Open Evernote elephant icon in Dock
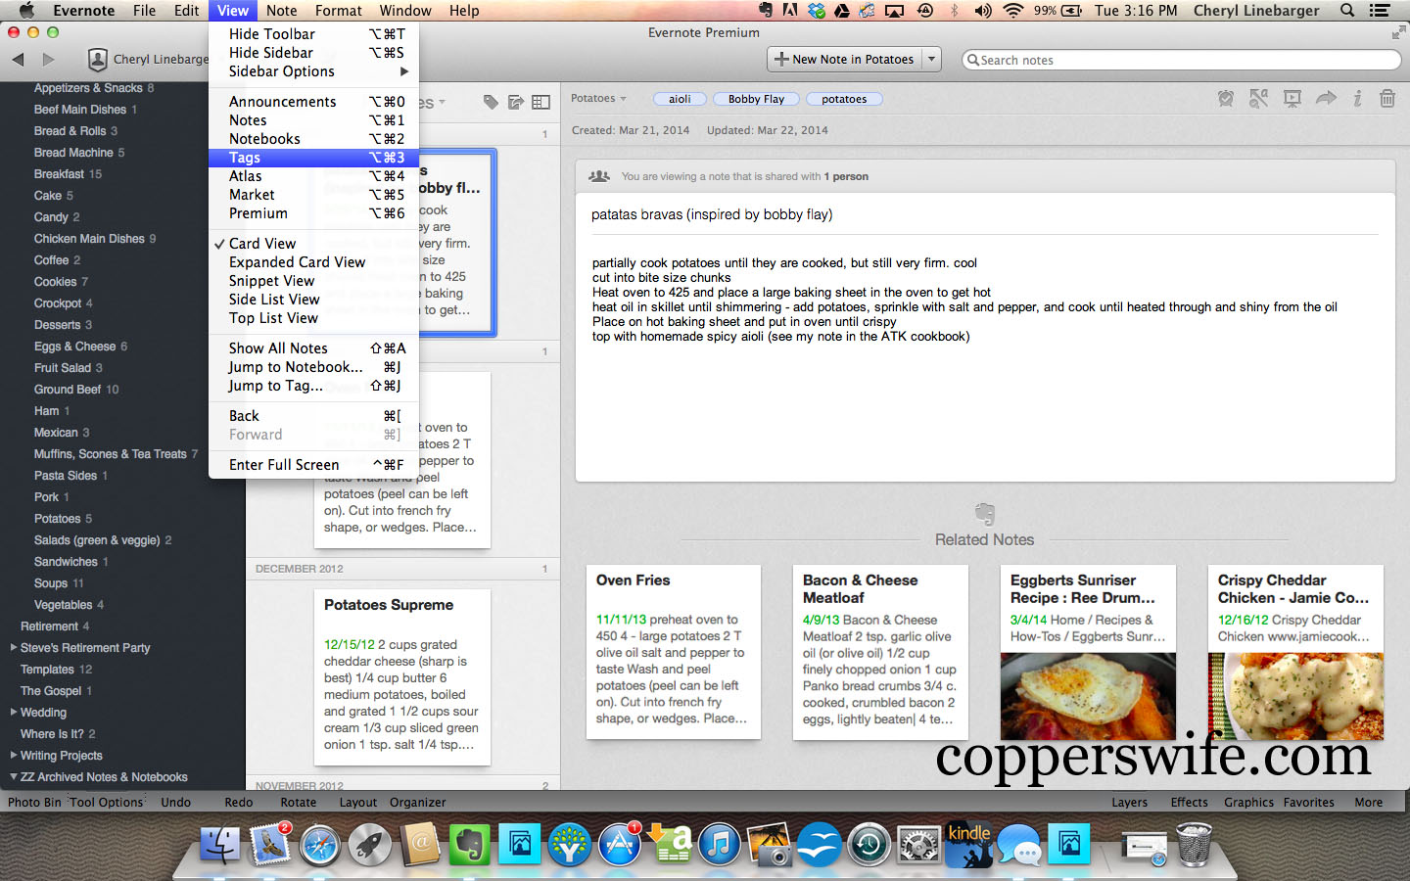This screenshot has height=881, width=1410. 470,844
